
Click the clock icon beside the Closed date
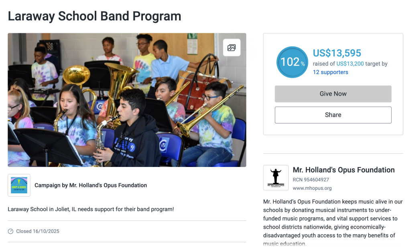pyautogui.click(x=11, y=231)
